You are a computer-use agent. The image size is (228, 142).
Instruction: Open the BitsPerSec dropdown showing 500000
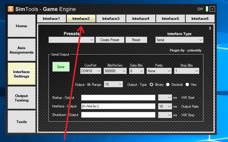115,71
